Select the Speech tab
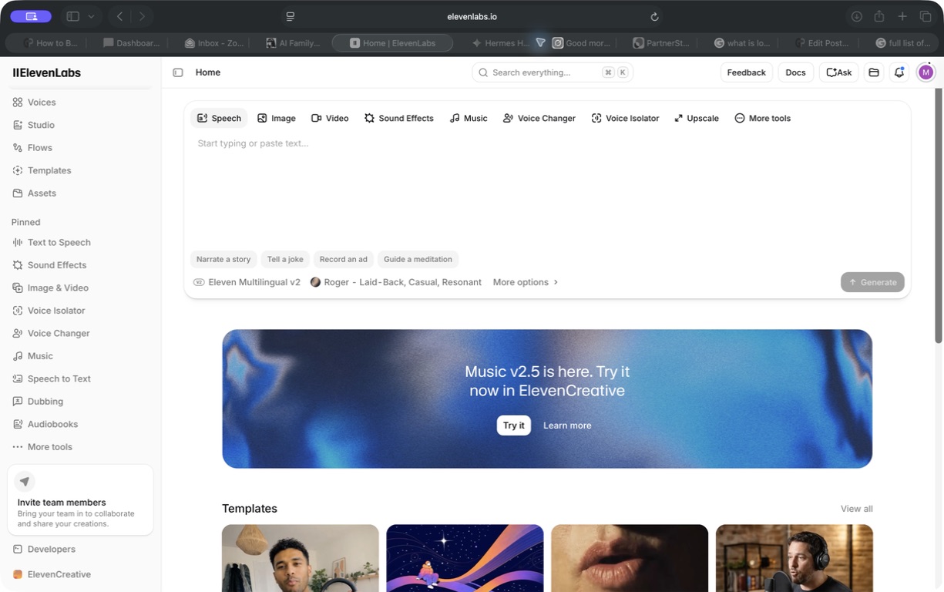 pyautogui.click(x=219, y=118)
